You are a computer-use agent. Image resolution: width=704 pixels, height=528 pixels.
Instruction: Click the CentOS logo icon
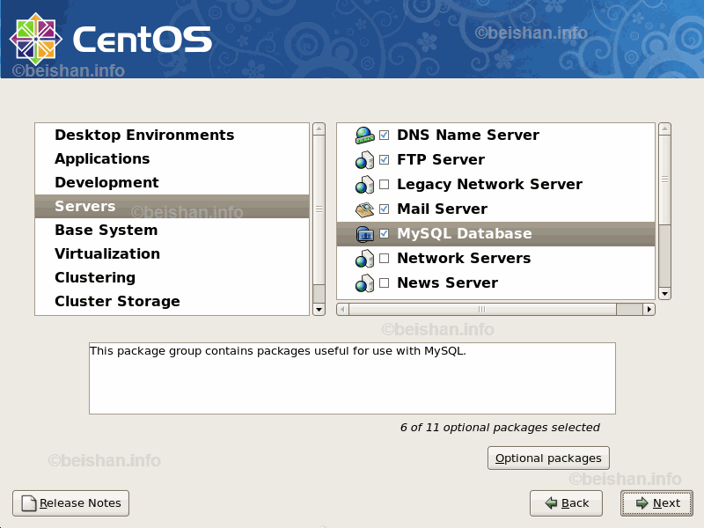click(x=35, y=39)
